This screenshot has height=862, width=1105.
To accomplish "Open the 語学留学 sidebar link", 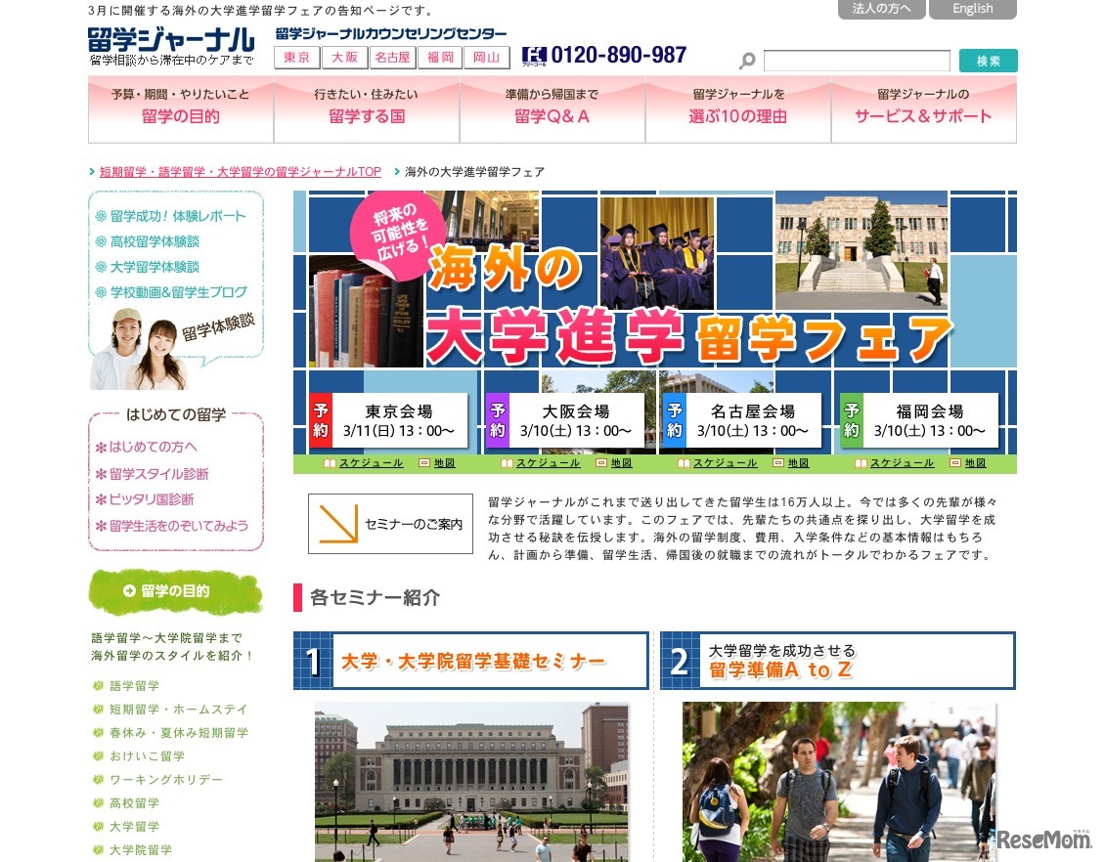I will tap(134, 686).
